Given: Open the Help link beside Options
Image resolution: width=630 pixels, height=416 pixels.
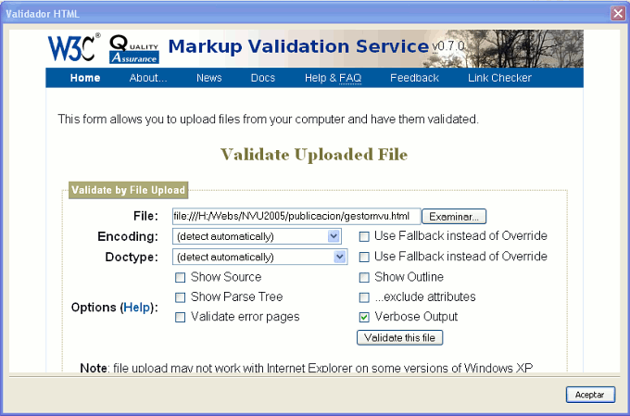Looking at the screenshot, I should coord(136,307).
